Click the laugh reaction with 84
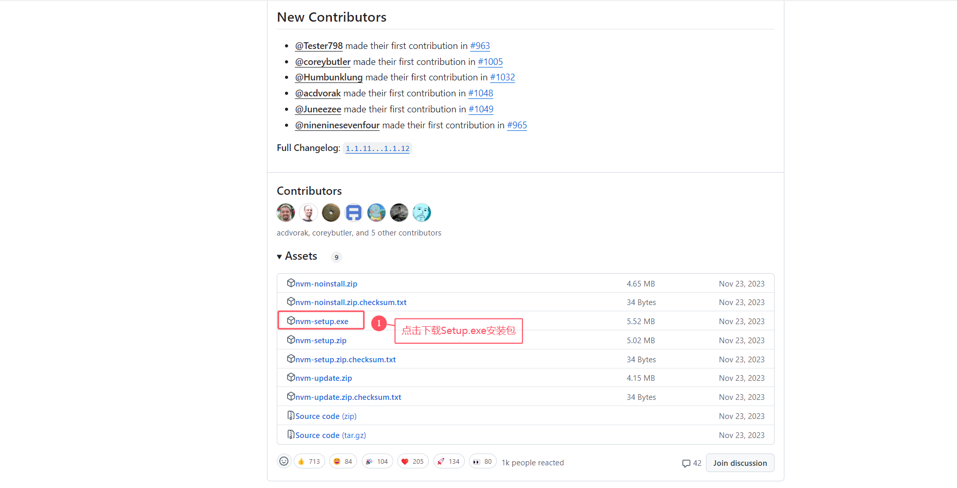 pos(343,462)
